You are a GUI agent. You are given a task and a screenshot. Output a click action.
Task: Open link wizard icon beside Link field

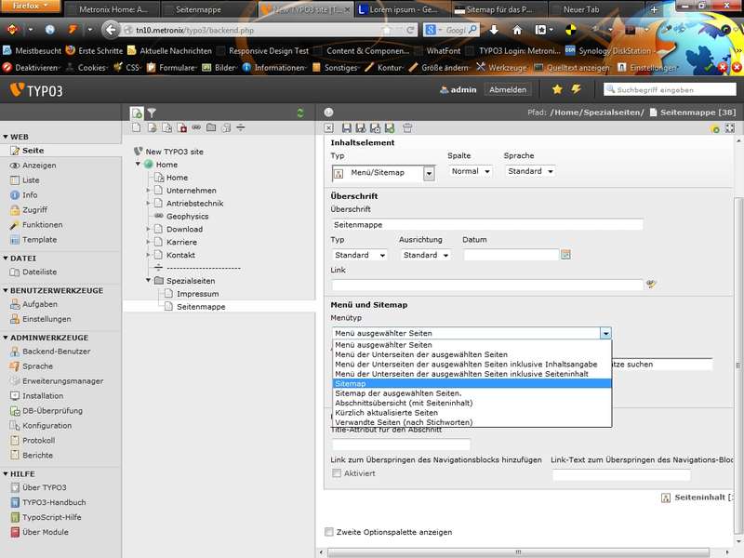(651, 285)
